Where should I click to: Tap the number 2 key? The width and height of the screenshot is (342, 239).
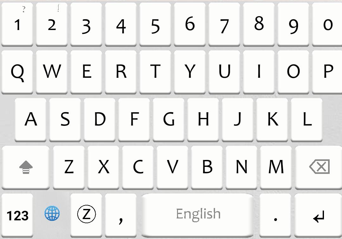[52, 24]
